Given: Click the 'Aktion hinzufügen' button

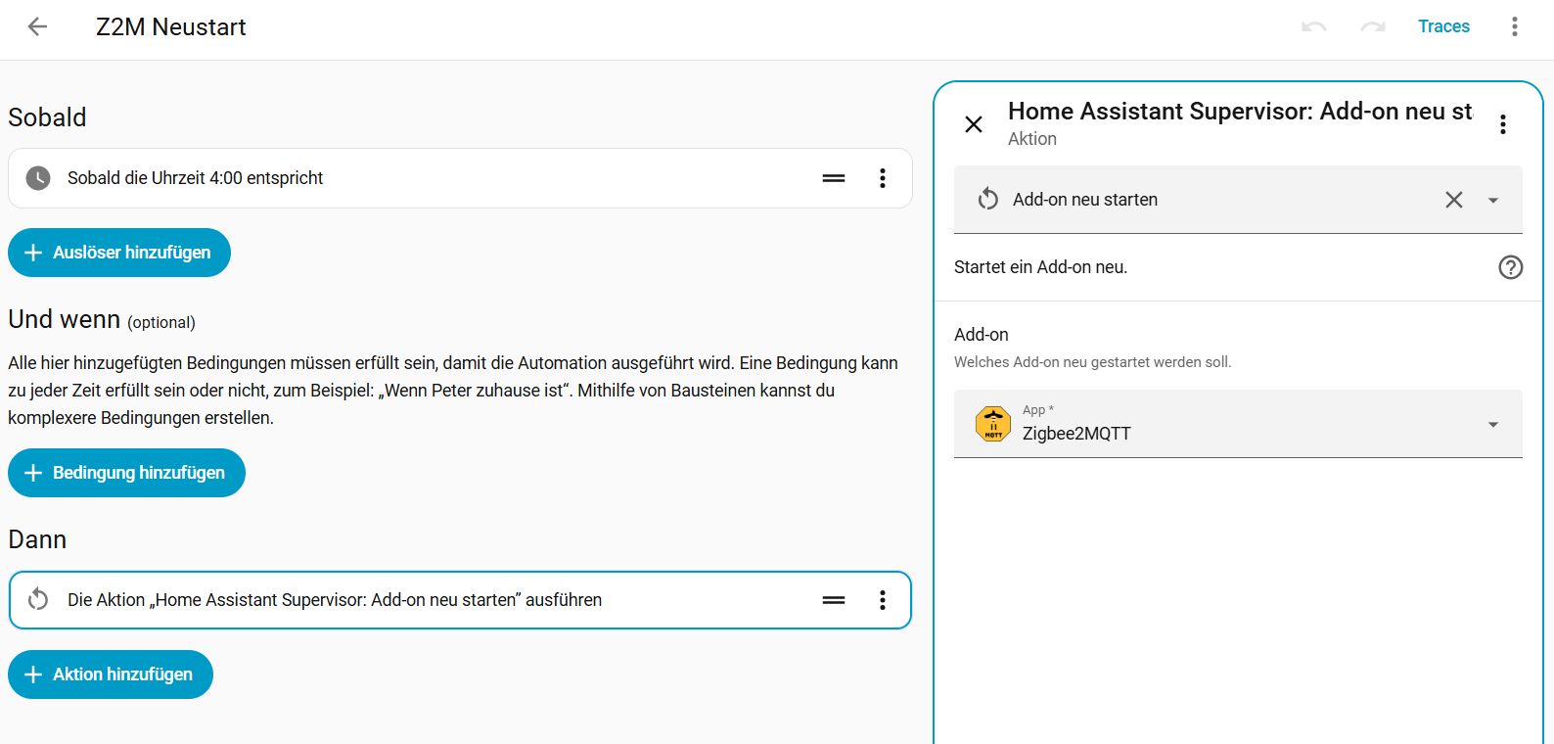Looking at the screenshot, I should [x=111, y=674].
